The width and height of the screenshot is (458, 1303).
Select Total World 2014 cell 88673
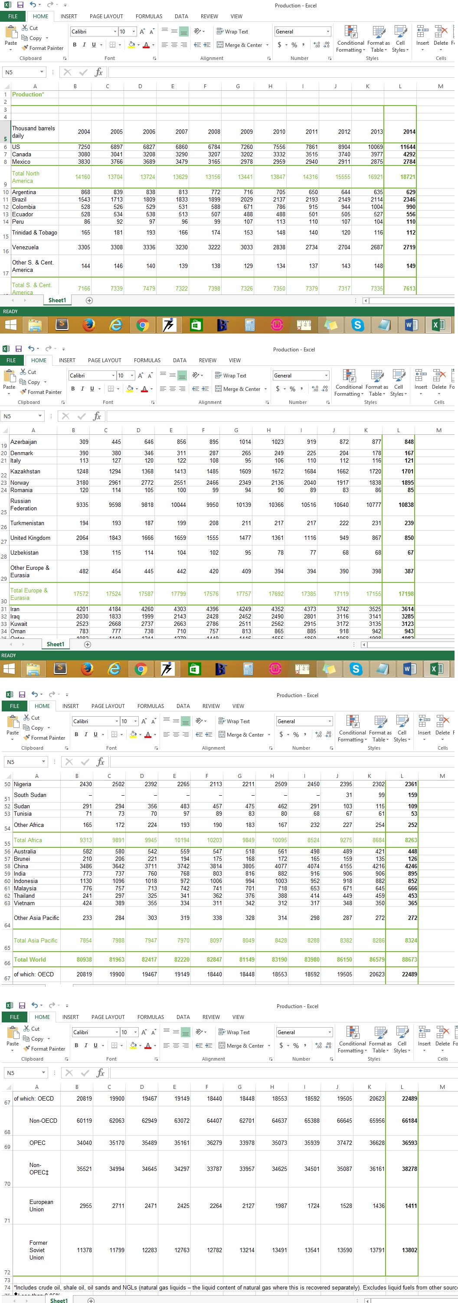[402, 959]
